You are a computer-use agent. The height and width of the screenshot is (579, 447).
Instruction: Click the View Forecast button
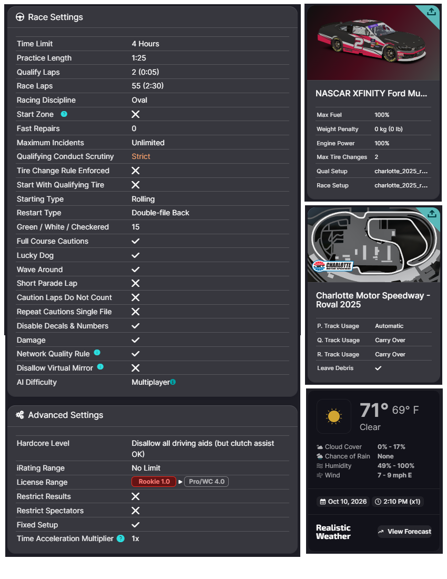click(x=404, y=532)
